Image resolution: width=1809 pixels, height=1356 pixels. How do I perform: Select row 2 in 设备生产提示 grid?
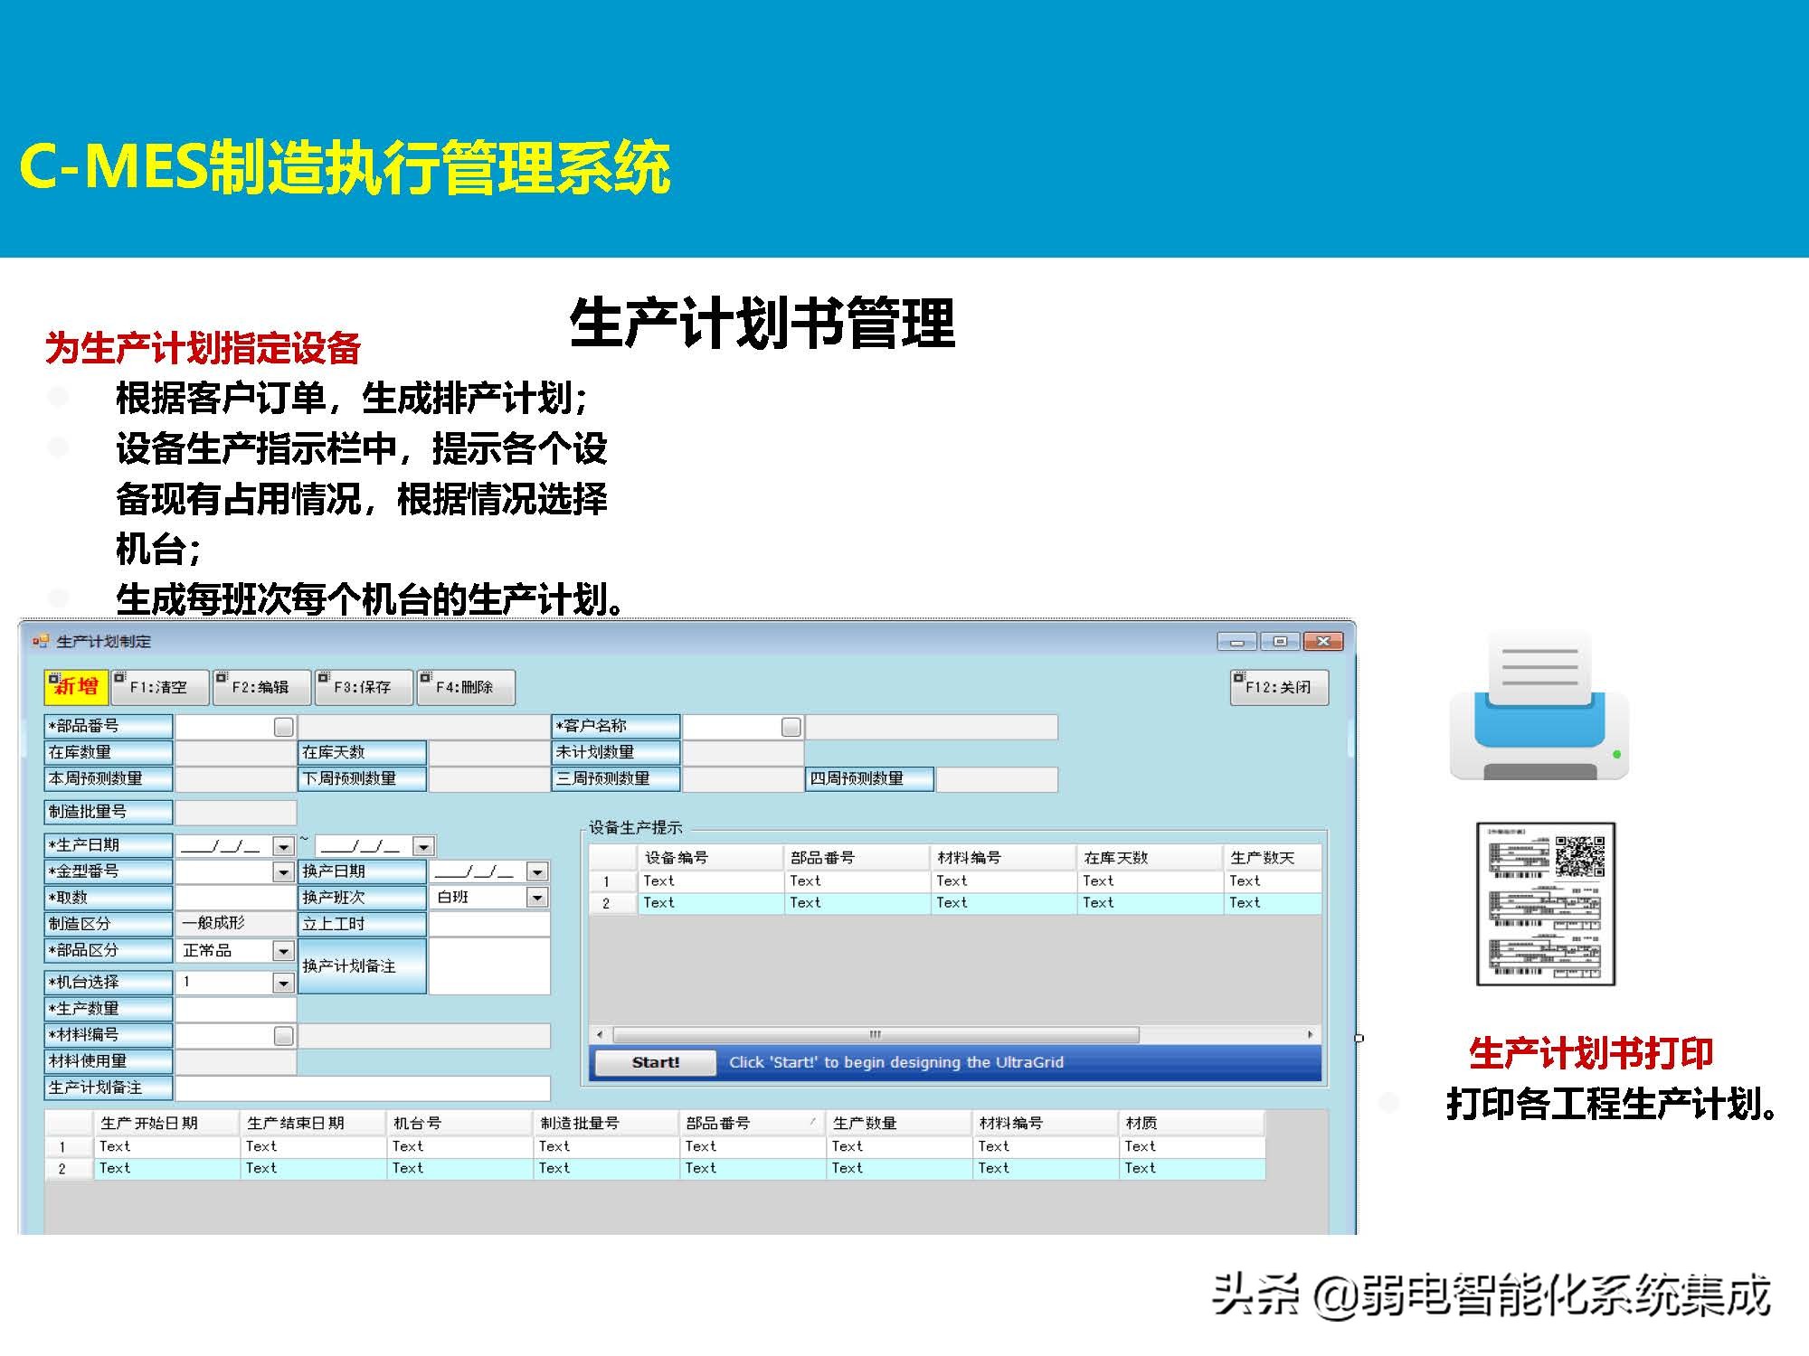click(955, 902)
